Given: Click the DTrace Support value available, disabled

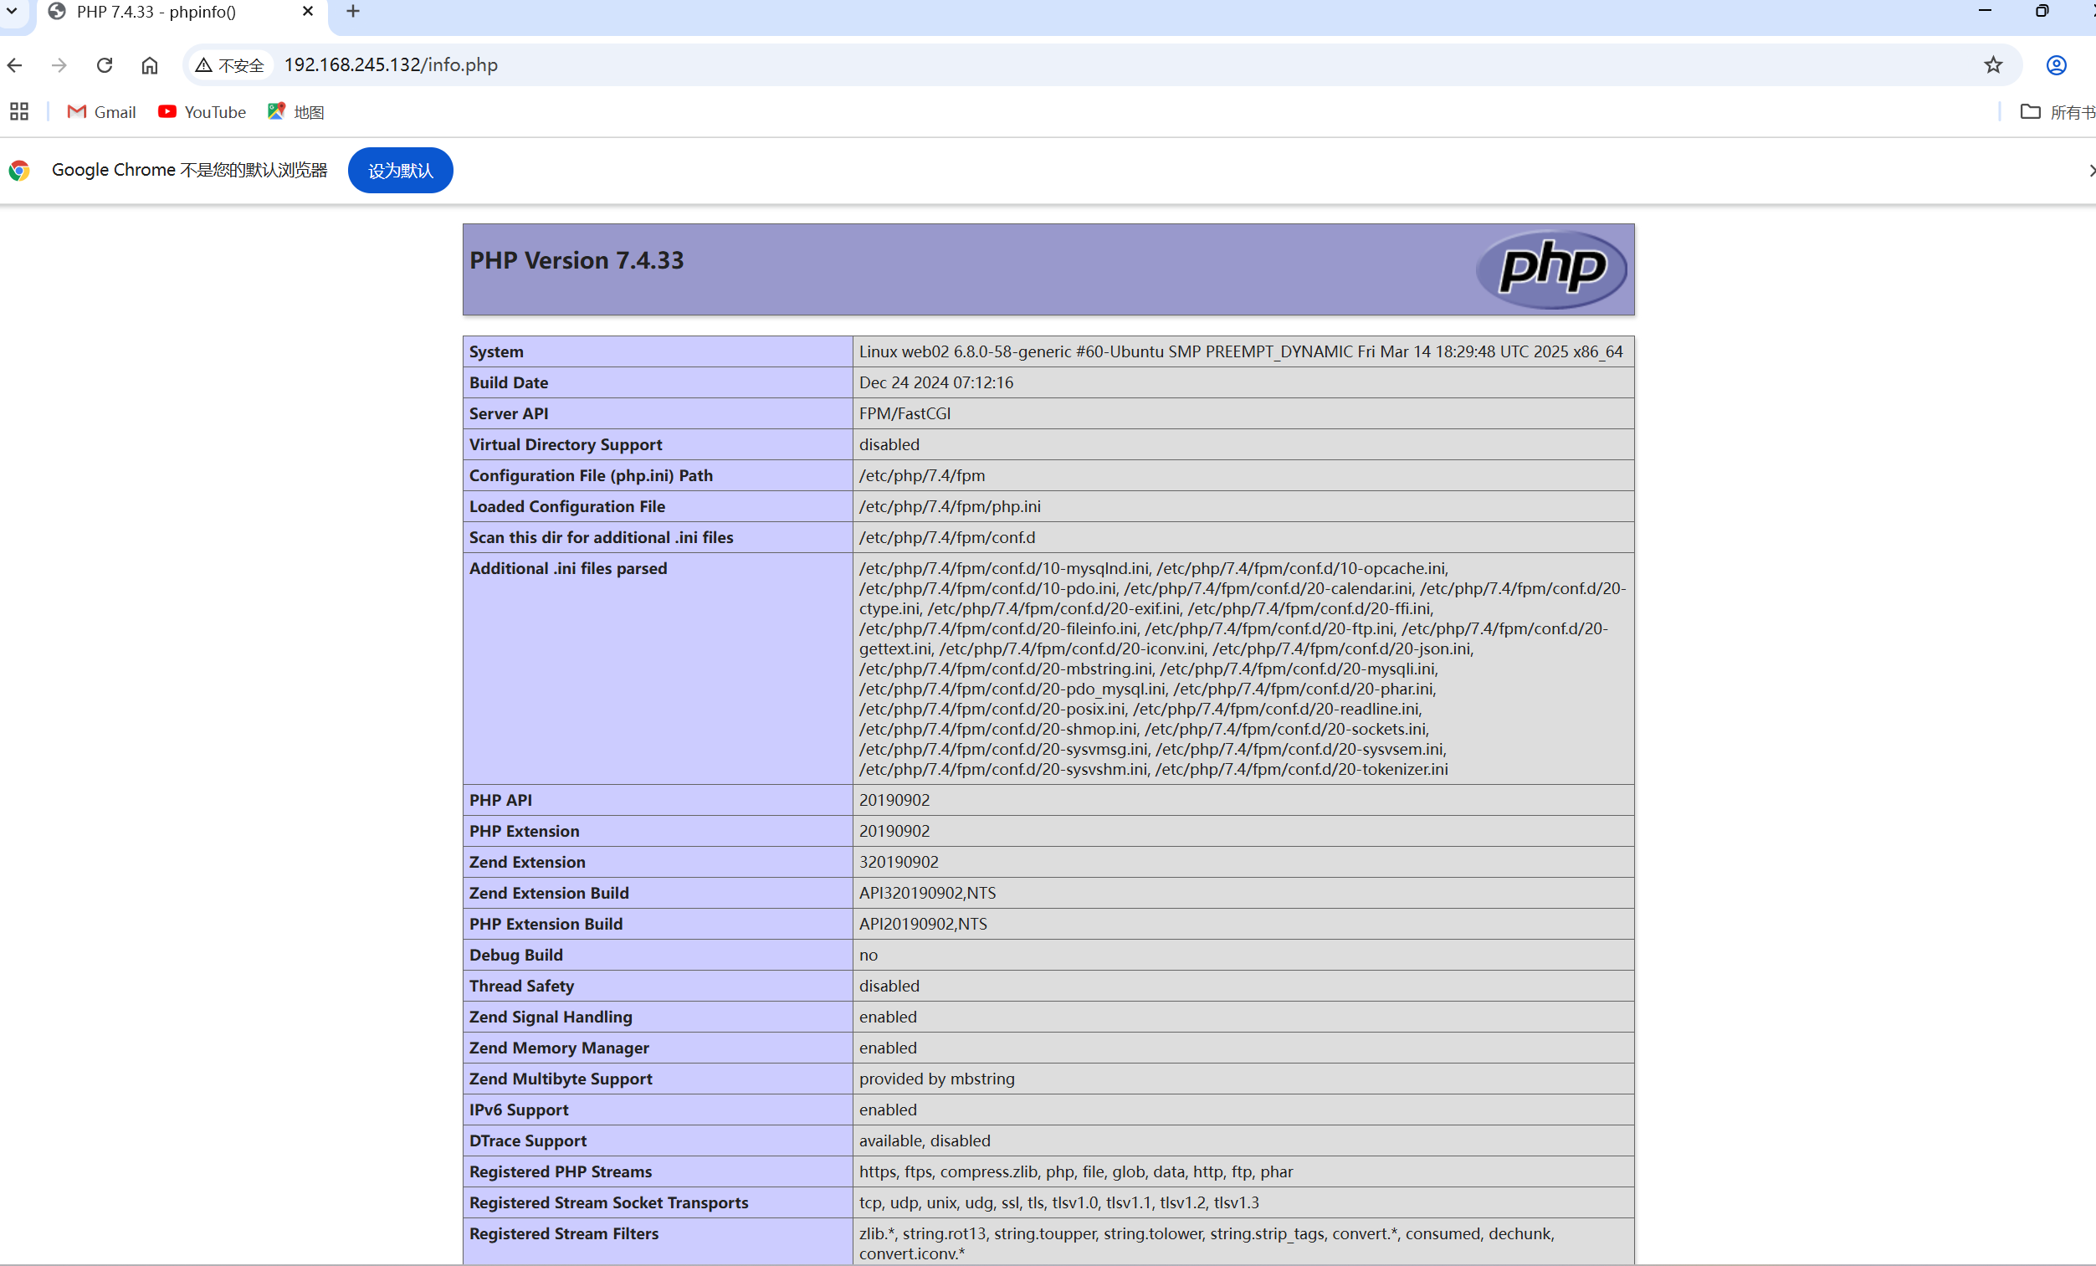Looking at the screenshot, I should [924, 1140].
